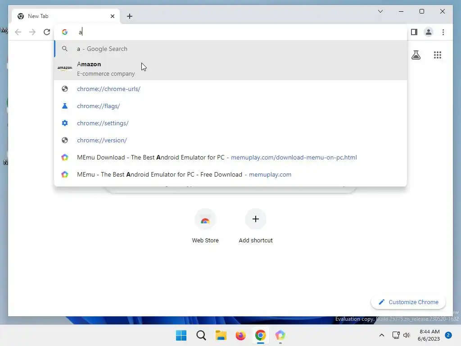
Task: Select 'a - Google Search' suggestion
Action: coord(230,49)
